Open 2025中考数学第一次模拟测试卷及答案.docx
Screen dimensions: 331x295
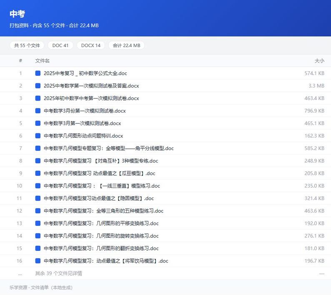pos(91,86)
